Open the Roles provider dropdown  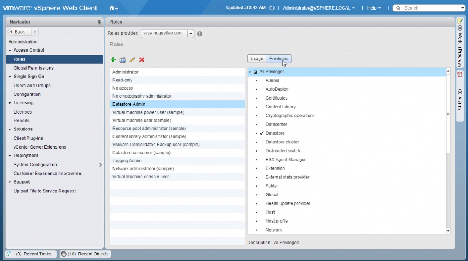(x=191, y=34)
